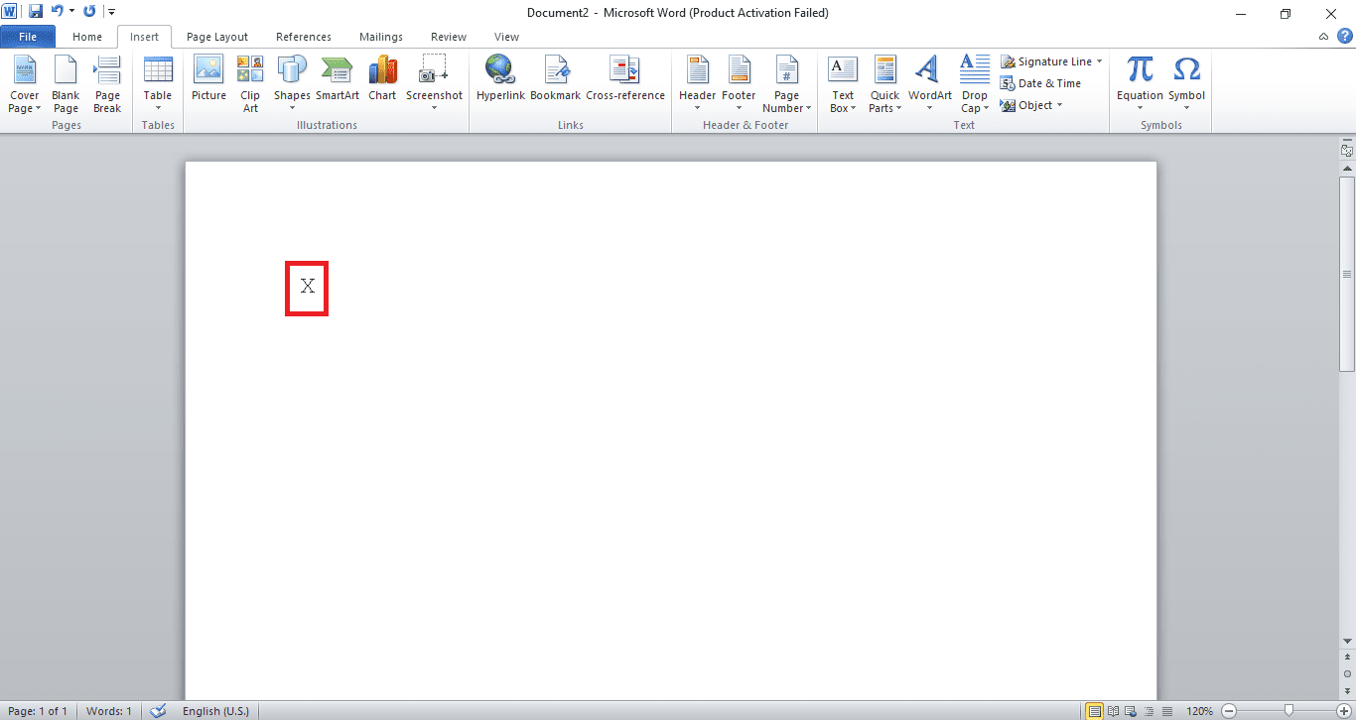
Task: Insert a Chart into the document
Action: (382, 79)
